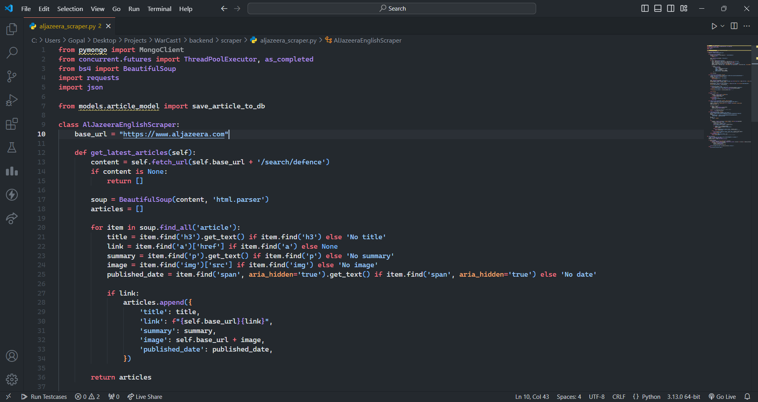The height and width of the screenshot is (402, 758).
Task: Open the Extensions view
Action: [x=12, y=124]
